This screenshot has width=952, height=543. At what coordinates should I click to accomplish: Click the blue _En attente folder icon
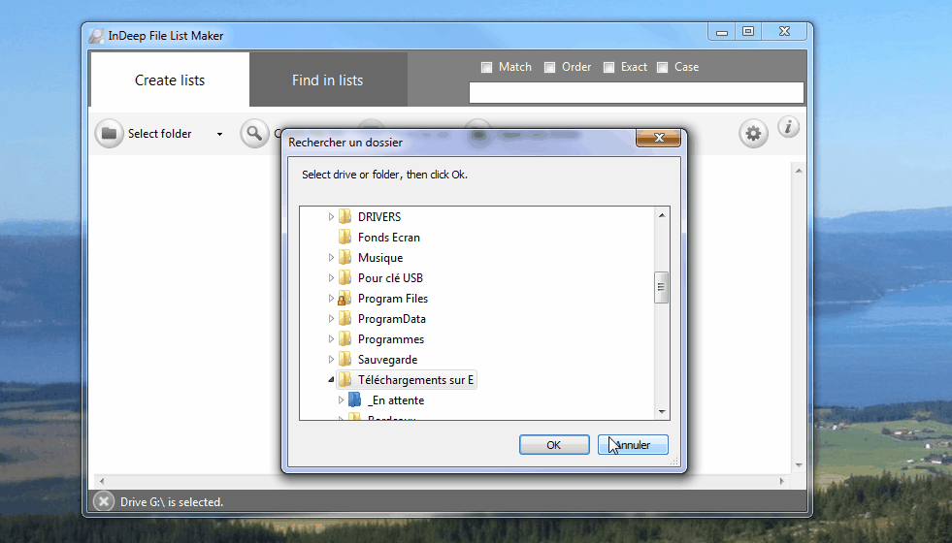point(355,399)
